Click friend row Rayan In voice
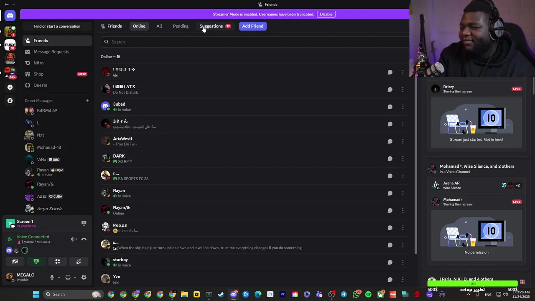Viewport: 535px width, 301px height. (255, 193)
